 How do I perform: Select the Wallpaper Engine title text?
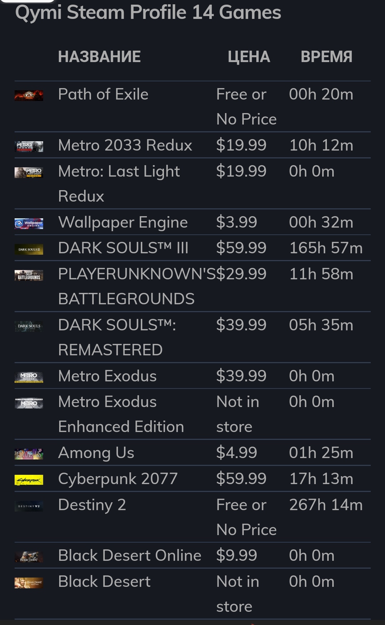coord(123,222)
